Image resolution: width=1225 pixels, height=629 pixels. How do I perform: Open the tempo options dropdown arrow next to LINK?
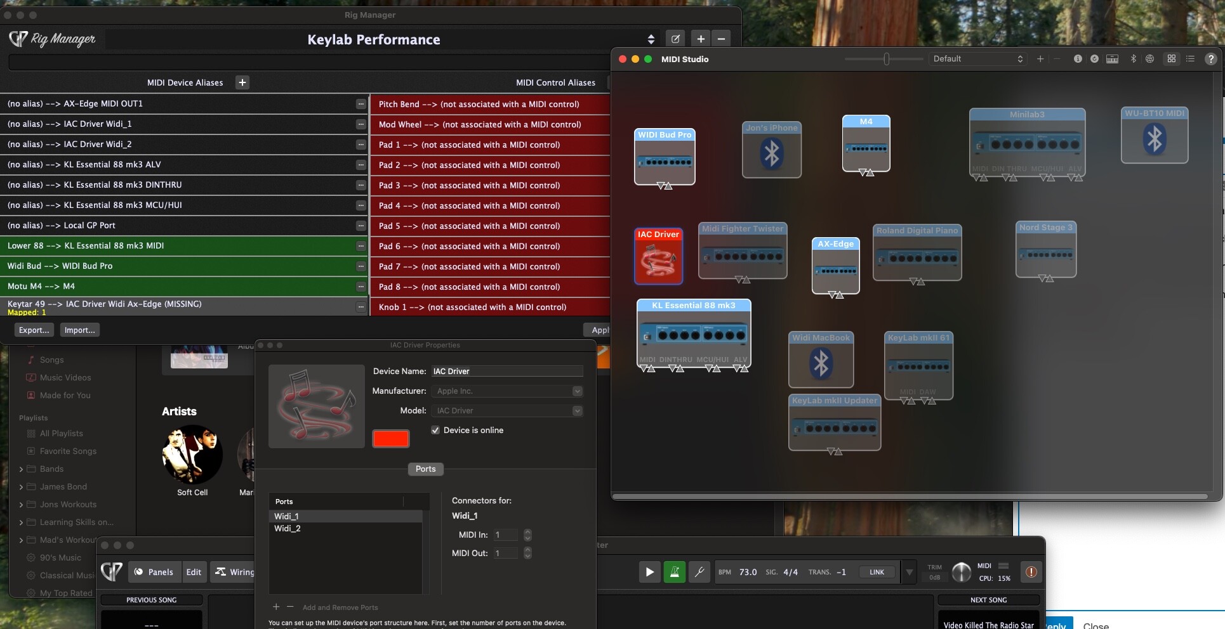point(910,572)
